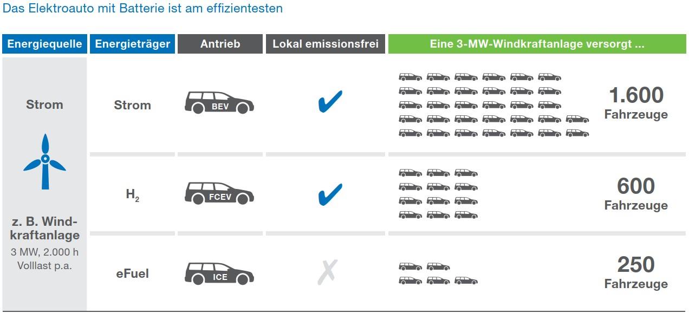Screen dimensions: 689x313
Task: Select the Energieträger column header
Action: pyautogui.click(x=133, y=44)
